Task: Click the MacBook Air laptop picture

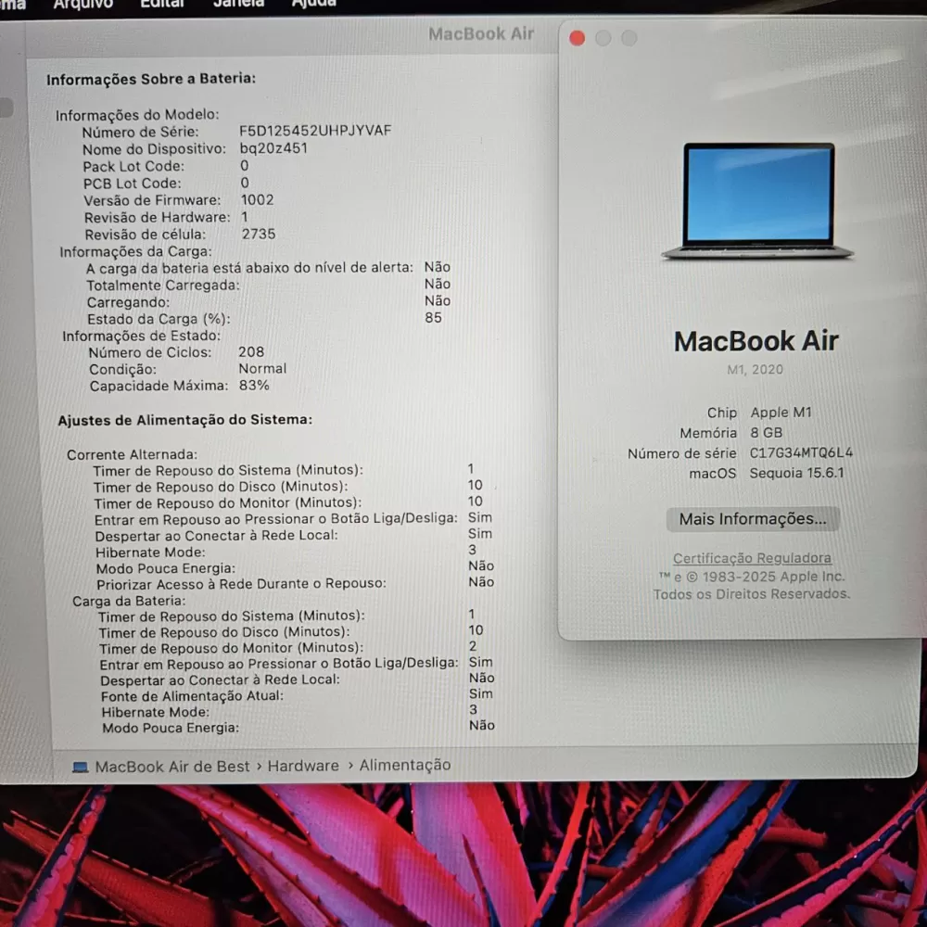Action: (758, 199)
